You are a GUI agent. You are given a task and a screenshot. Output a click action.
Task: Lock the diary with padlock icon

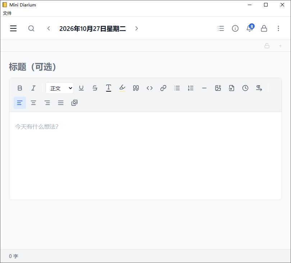pyautogui.click(x=264, y=28)
